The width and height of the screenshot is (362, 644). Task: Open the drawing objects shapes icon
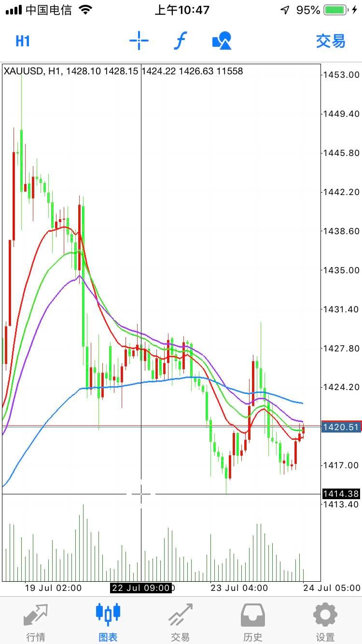(x=222, y=41)
